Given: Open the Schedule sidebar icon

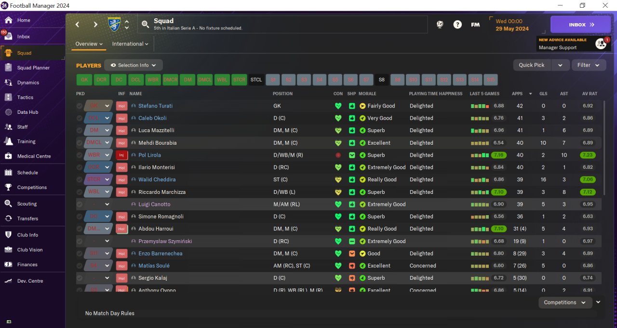Looking at the screenshot, I should click(8, 173).
